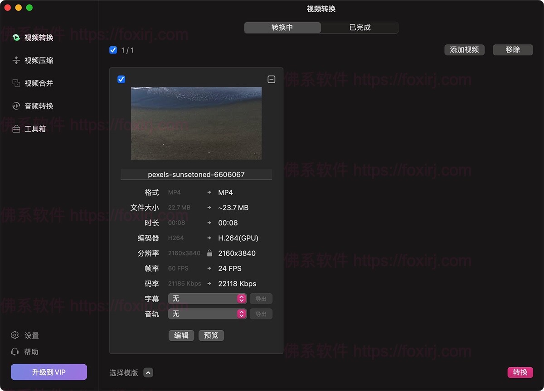The image size is (544, 391).
Task: Click the video preview thumbnail
Action: click(x=196, y=123)
